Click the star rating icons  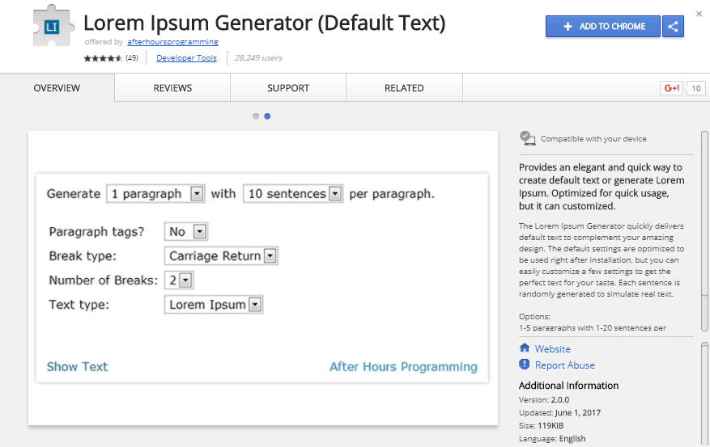(x=104, y=58)
